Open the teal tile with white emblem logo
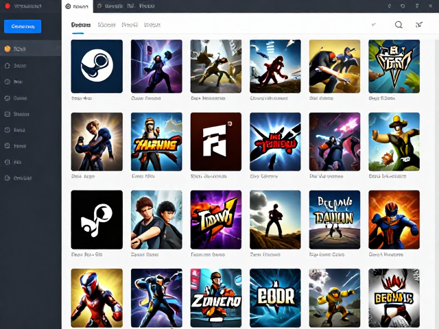The width and height of the screenshot is (439, 329). point(394,66)
